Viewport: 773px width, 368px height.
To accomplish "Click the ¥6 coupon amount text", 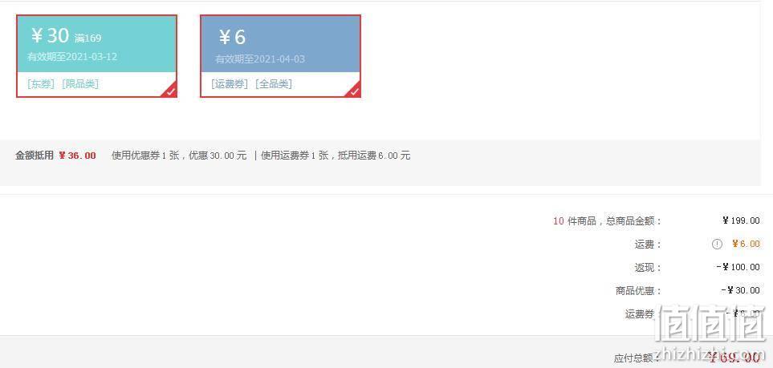I will pyautogui.click(x=232, y=37).
